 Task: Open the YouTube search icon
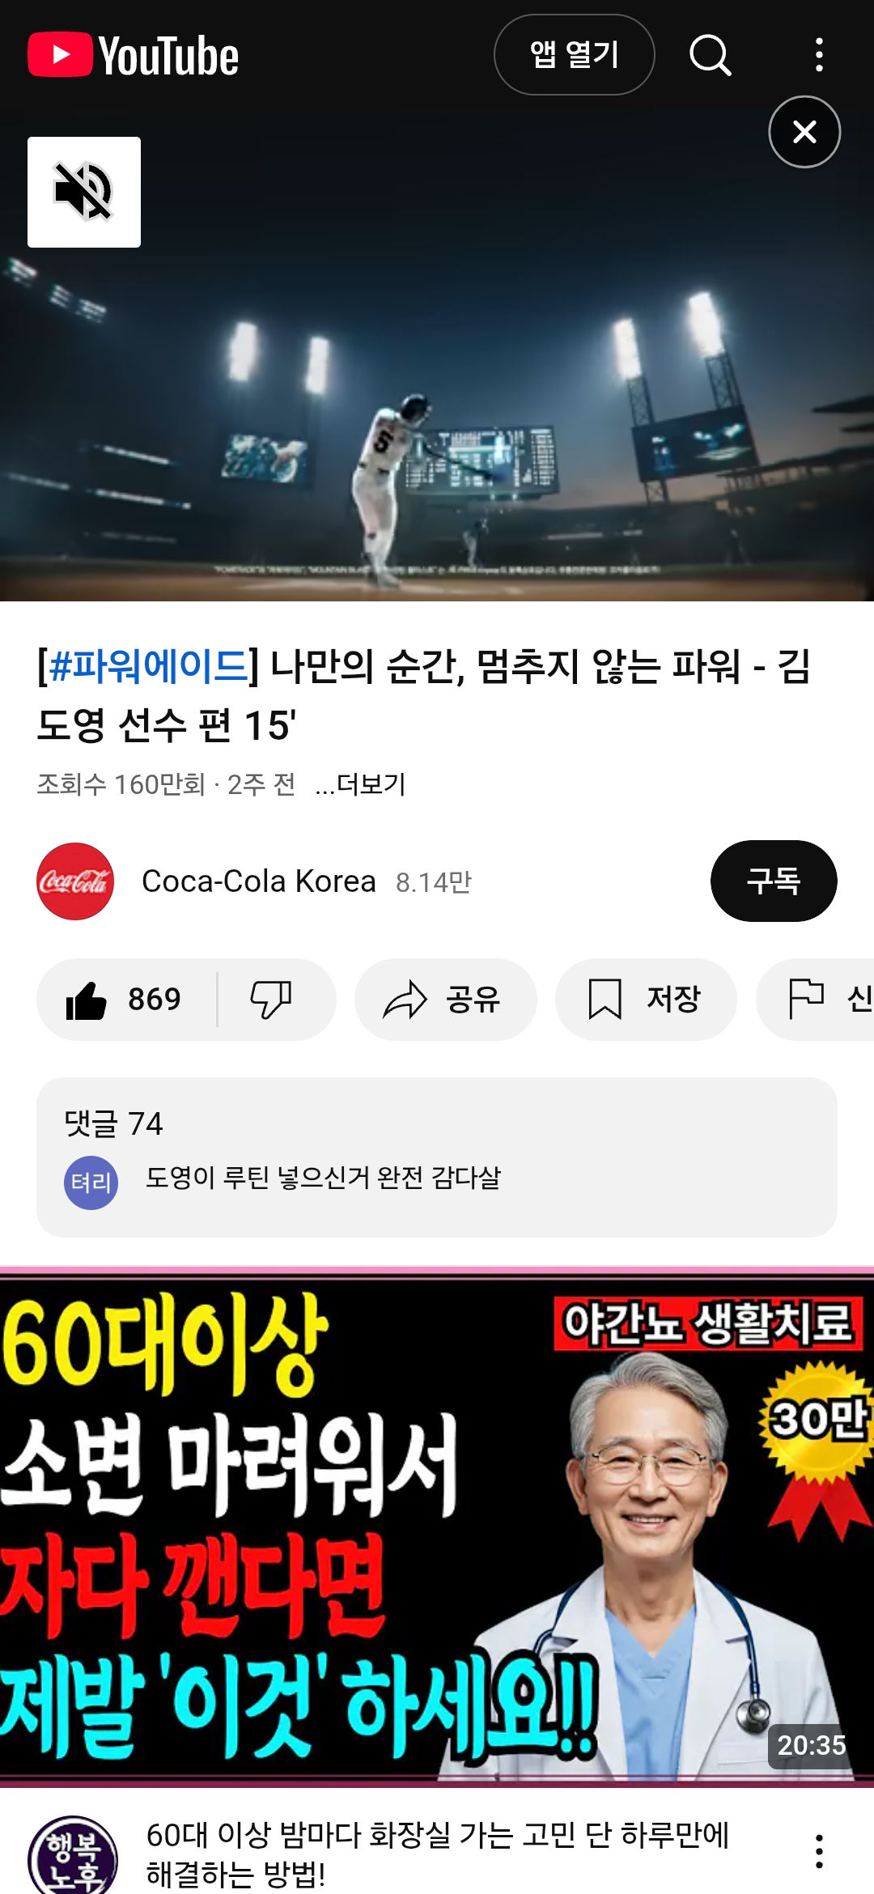coord(711,55)
